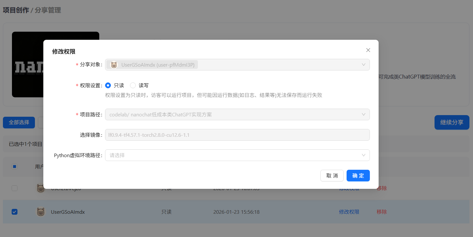Click the 继续分享 button
Screen dimensions: 473x237
pyautogui.click(x=452, y=123)
